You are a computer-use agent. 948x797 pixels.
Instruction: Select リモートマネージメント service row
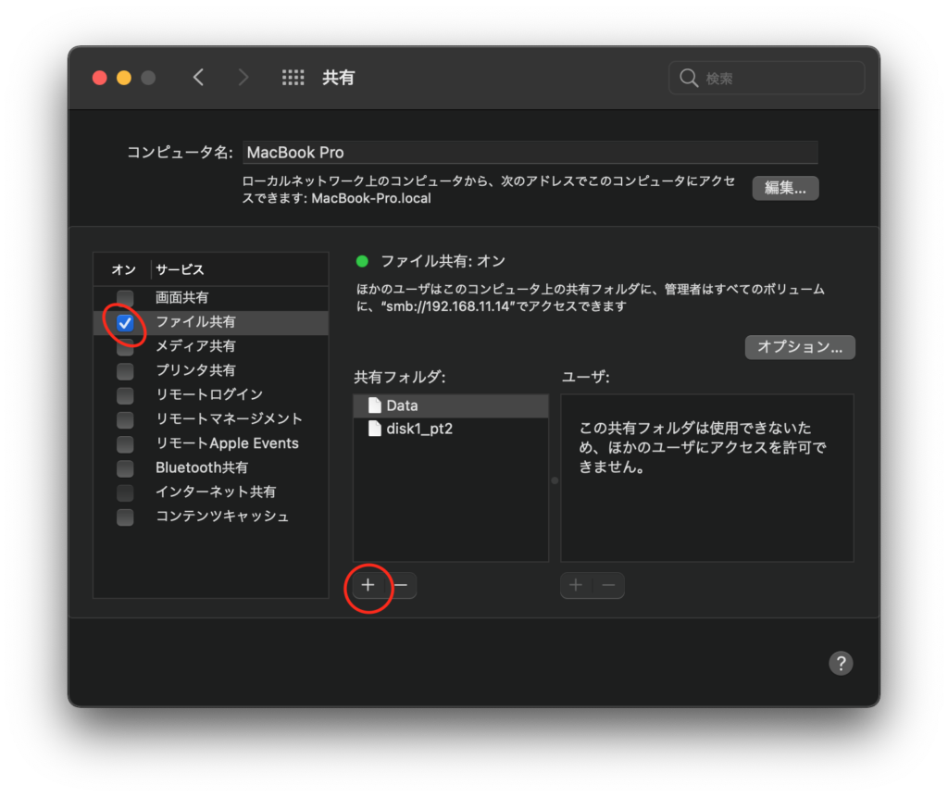[229, 419]
